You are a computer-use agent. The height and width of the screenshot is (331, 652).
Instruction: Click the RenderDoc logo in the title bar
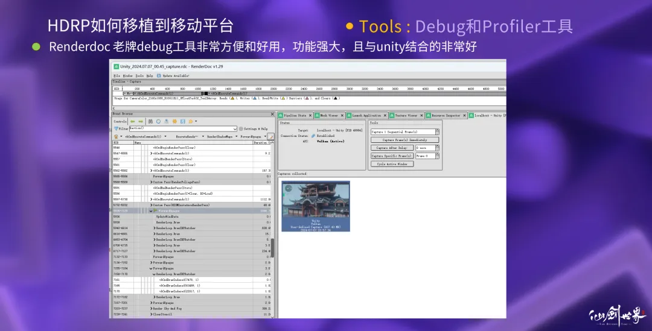[117, 66]
